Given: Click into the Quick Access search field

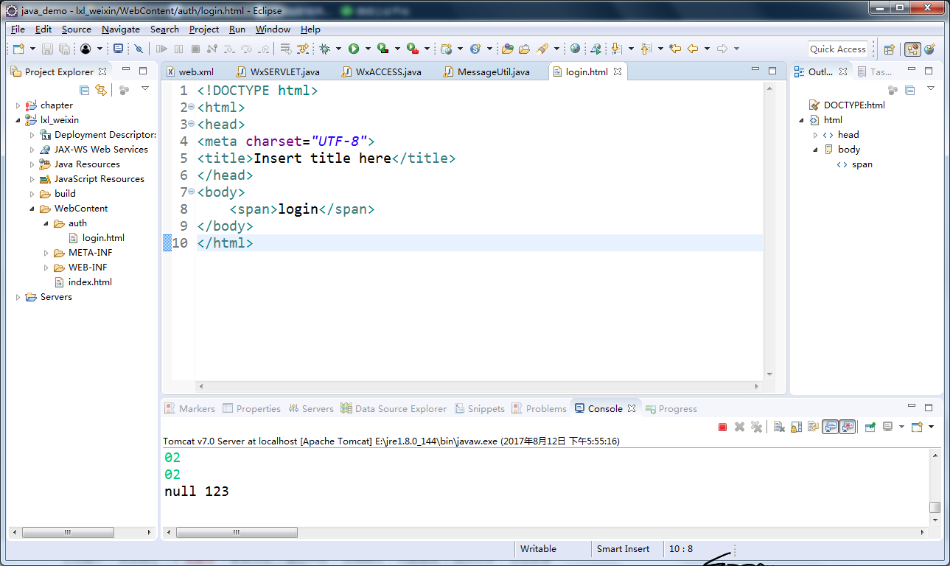Looking at the screenshot, I should [838, 49].
